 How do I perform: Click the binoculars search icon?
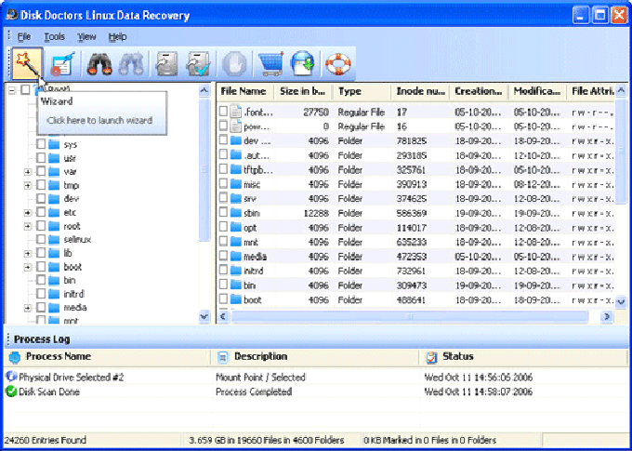[99, 64]
